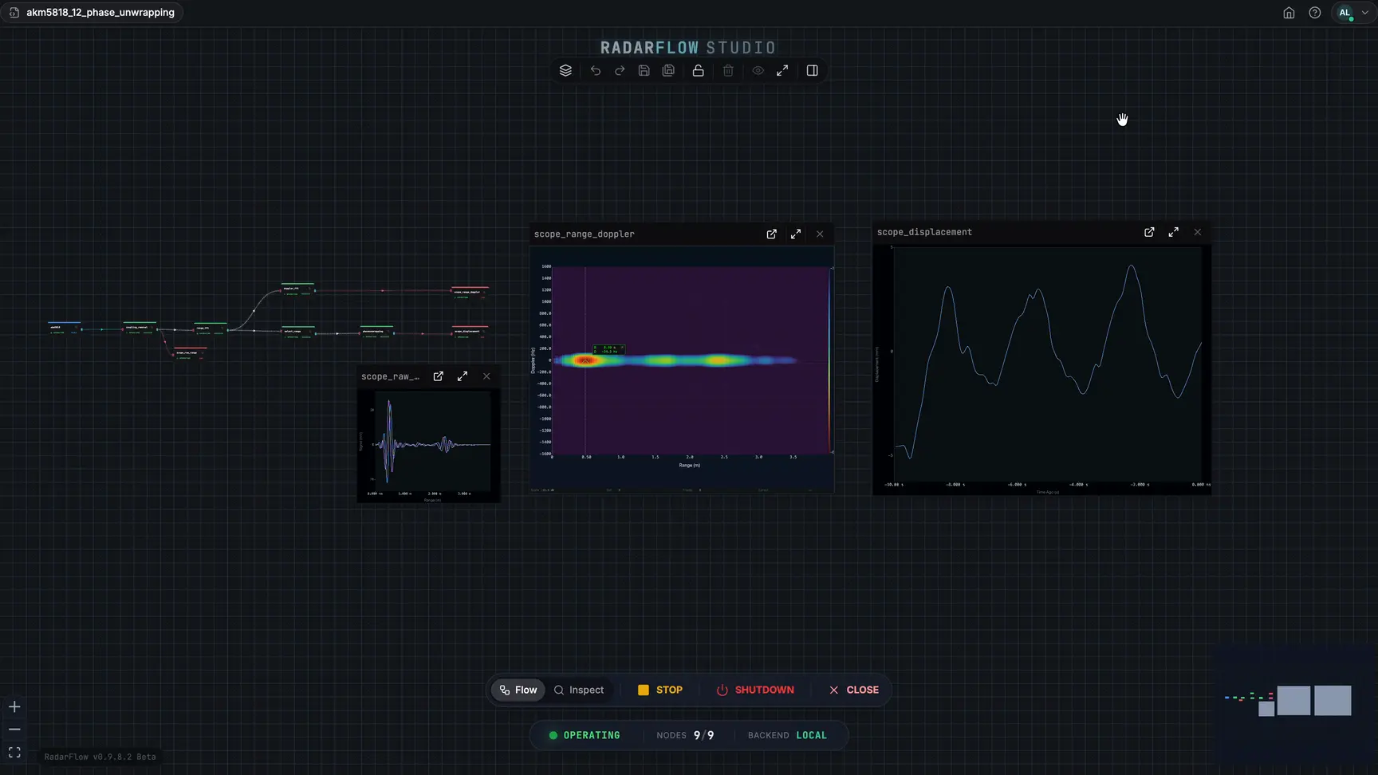Select the phase unwrapping node in the flow
The image size is (1378, 775).
tap(376, 331)
